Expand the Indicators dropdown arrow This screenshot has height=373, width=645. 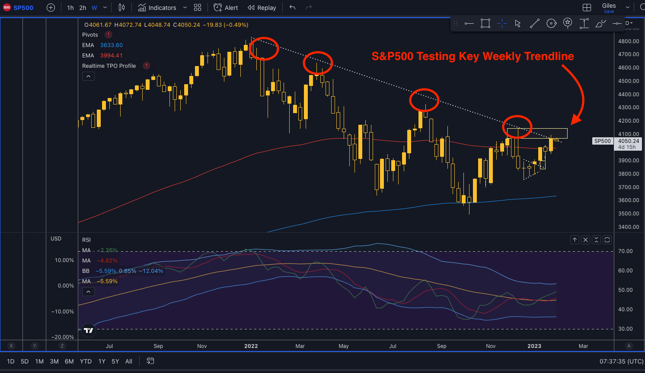point(185,7)
